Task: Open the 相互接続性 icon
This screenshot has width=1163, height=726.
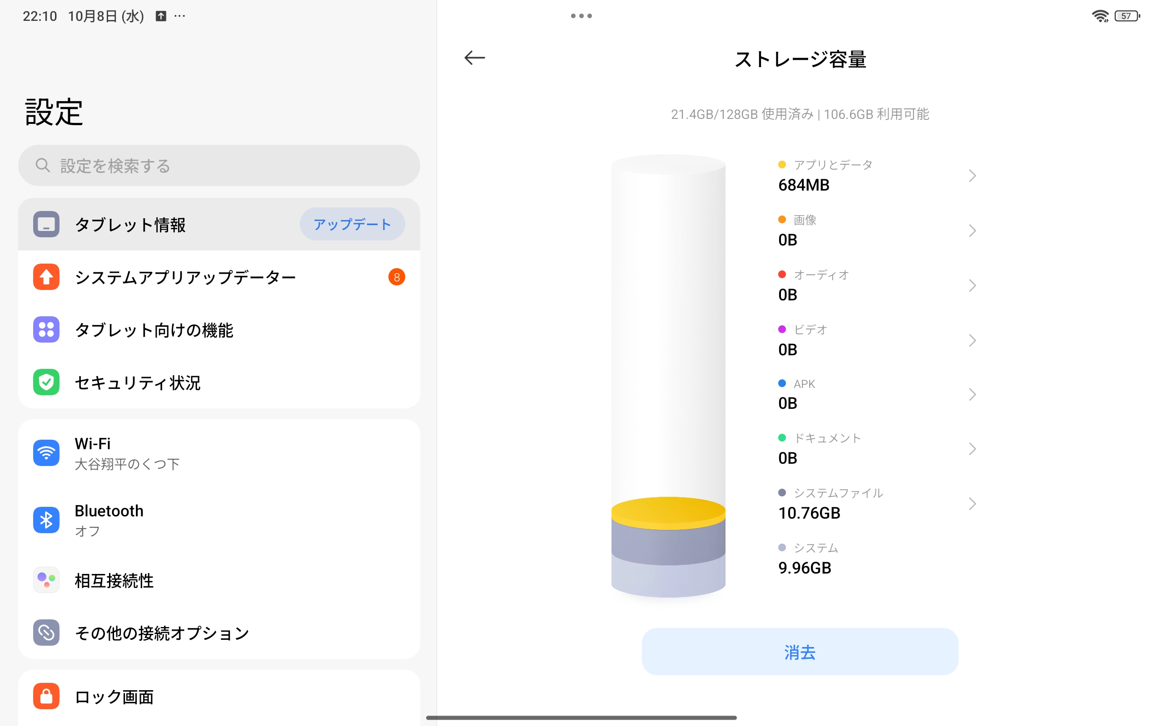Action: [x=46, y=580]
